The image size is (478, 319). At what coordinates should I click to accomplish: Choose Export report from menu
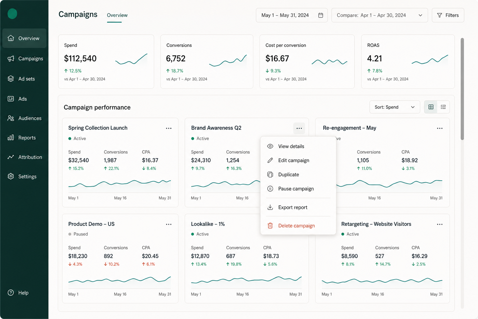[x=298, y=207]
